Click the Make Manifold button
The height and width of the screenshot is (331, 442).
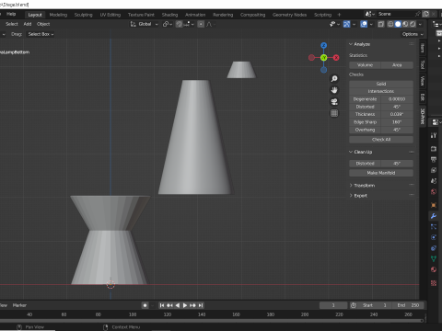coord(381,173)
